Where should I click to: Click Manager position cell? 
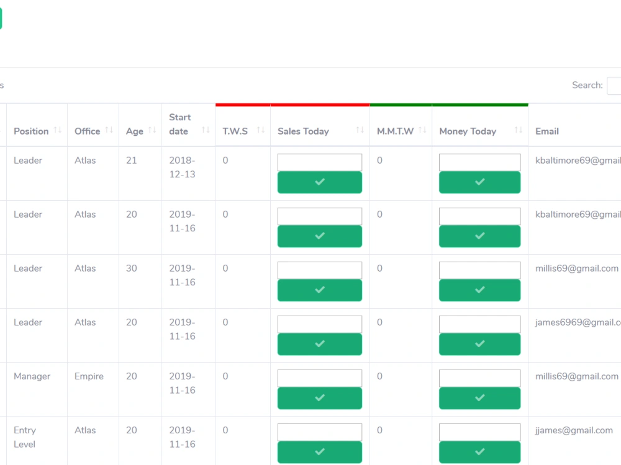click(32, 376)
